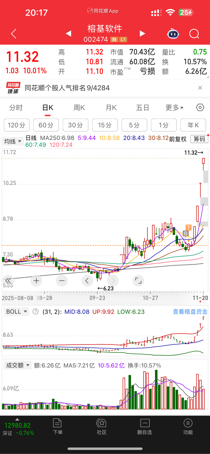210x454 pixels.
Task: Choose the 年K period
Action: click(193, 125)
